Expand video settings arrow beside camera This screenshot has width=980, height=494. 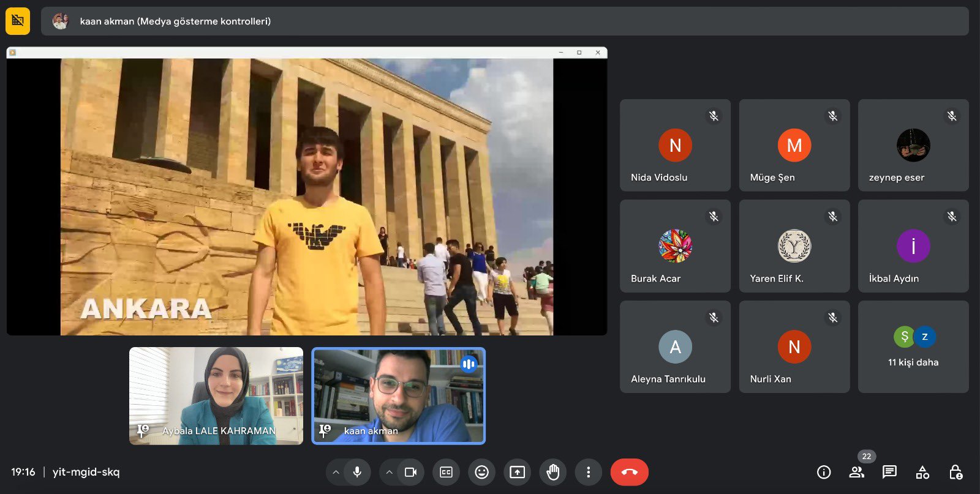[x=389, y=472]
